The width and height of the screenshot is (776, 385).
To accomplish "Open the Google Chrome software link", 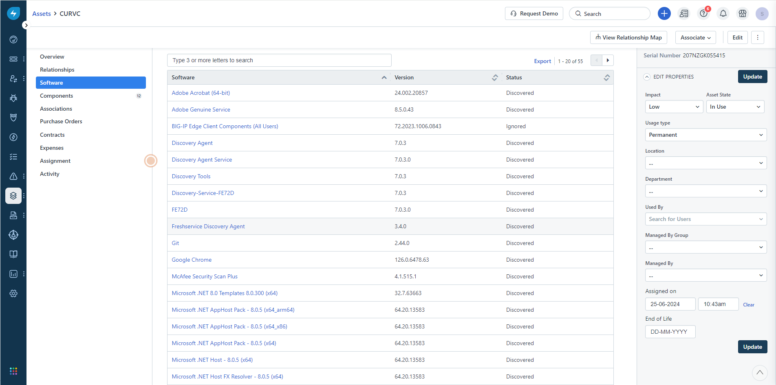I will pyautogui.click(x=192, y=260).
